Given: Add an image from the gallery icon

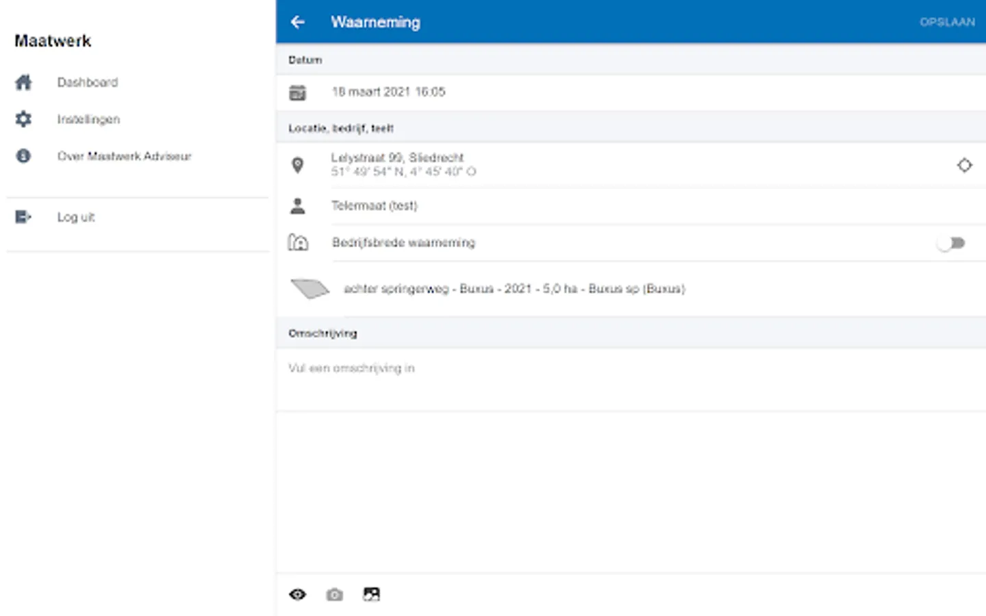Looking at the screenshot, I should [371, 594].
